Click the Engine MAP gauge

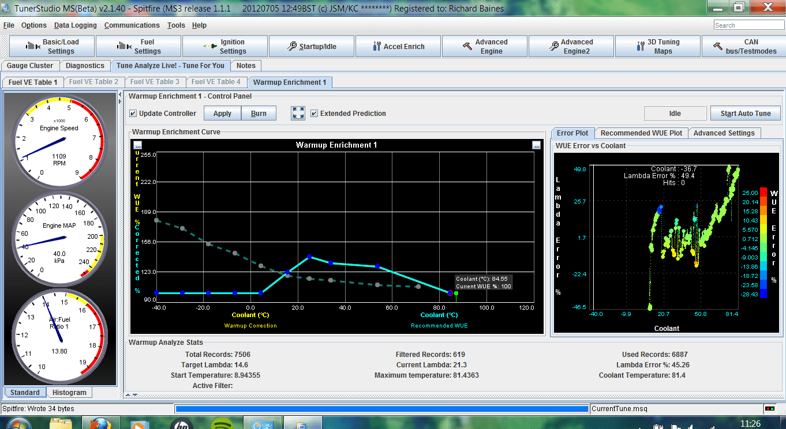(x=59, y=239)
